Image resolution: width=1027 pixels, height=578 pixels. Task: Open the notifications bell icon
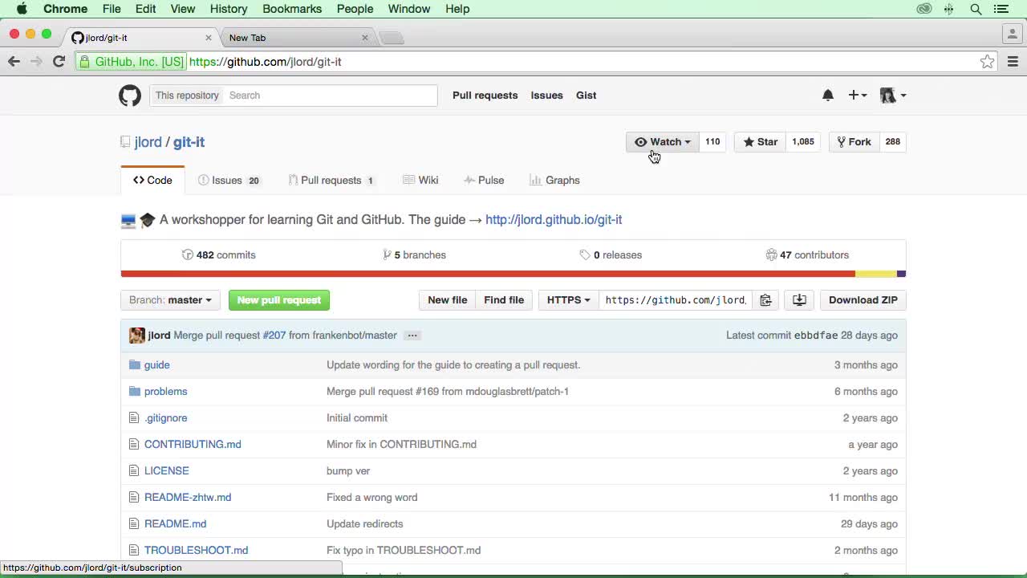pyautogui.click(x=828, y=95)
